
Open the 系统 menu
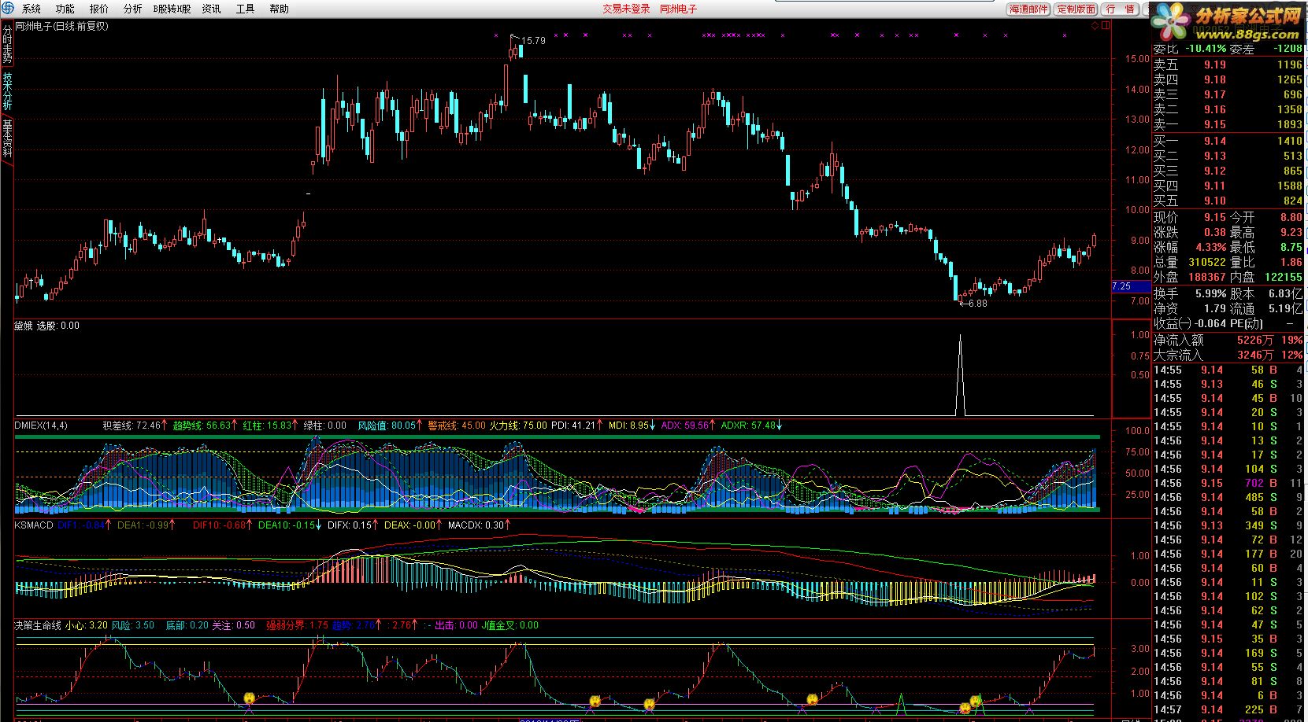tap(31, 9)
